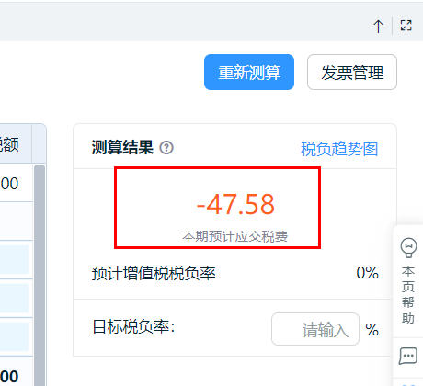Click the 预计增值税税负率 label
Viewport: 423px width, 386px height.
[154, 273]
